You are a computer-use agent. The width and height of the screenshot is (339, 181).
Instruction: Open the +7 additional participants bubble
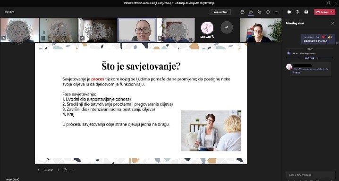click(x=227, y=28)
